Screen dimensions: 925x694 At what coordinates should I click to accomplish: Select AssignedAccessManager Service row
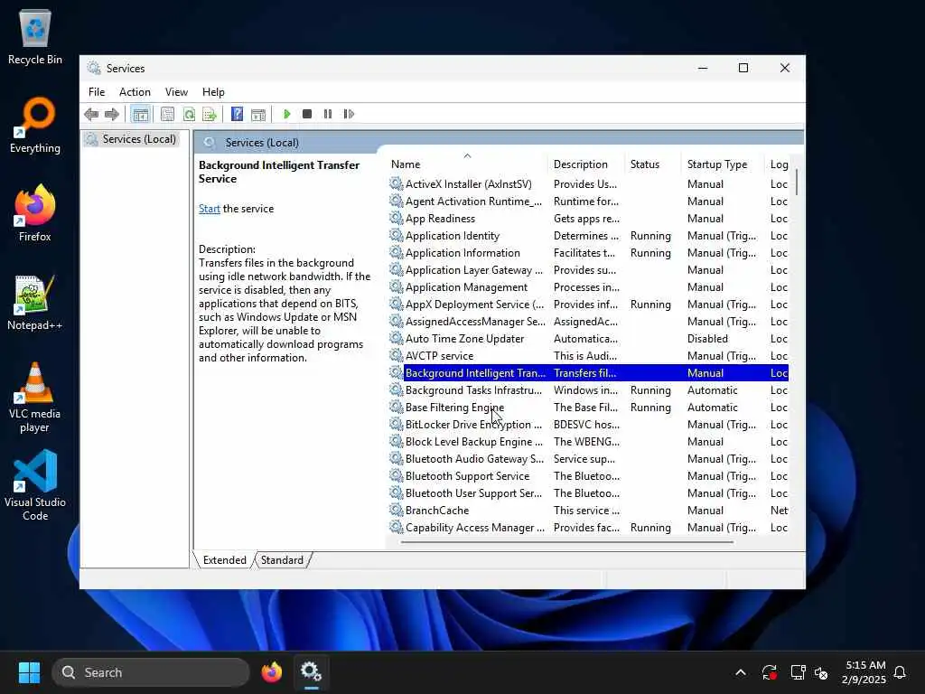(x=588, y=322)
